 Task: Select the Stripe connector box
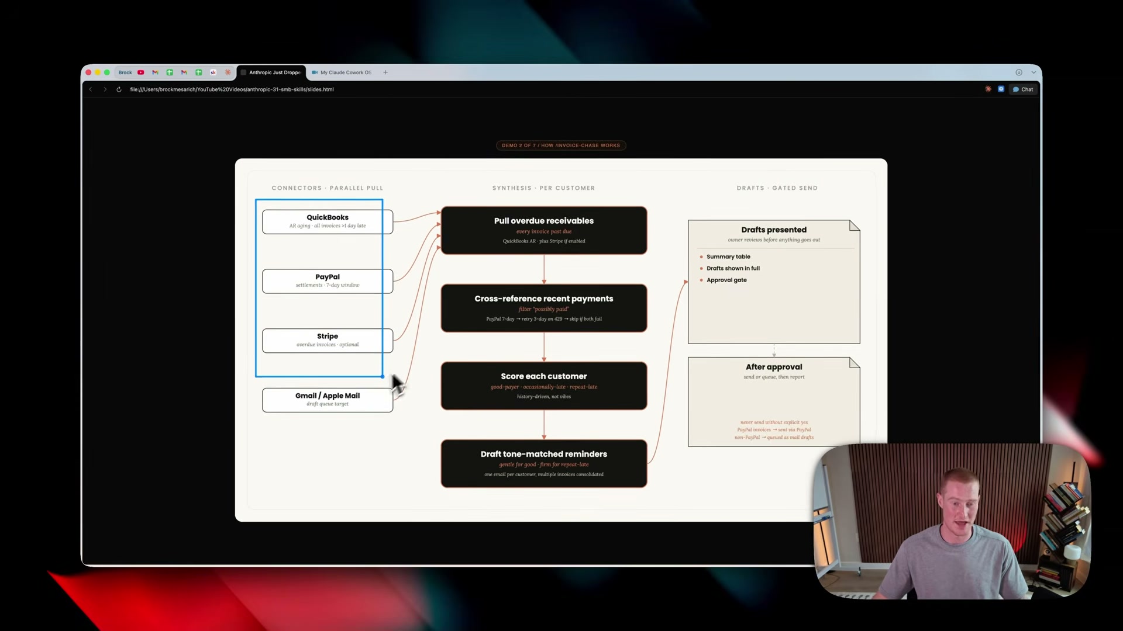(x=328, y=341)
